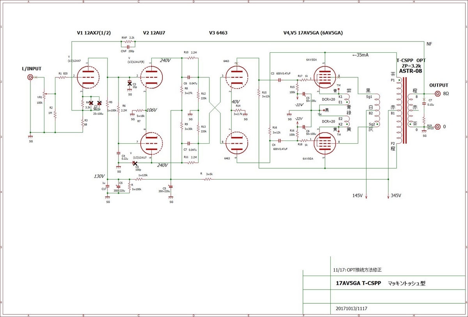Image resolution: width=468 pixels, height=317 pixels.
Task: Select the V3 6463 heading label
Action: (219, 33)
